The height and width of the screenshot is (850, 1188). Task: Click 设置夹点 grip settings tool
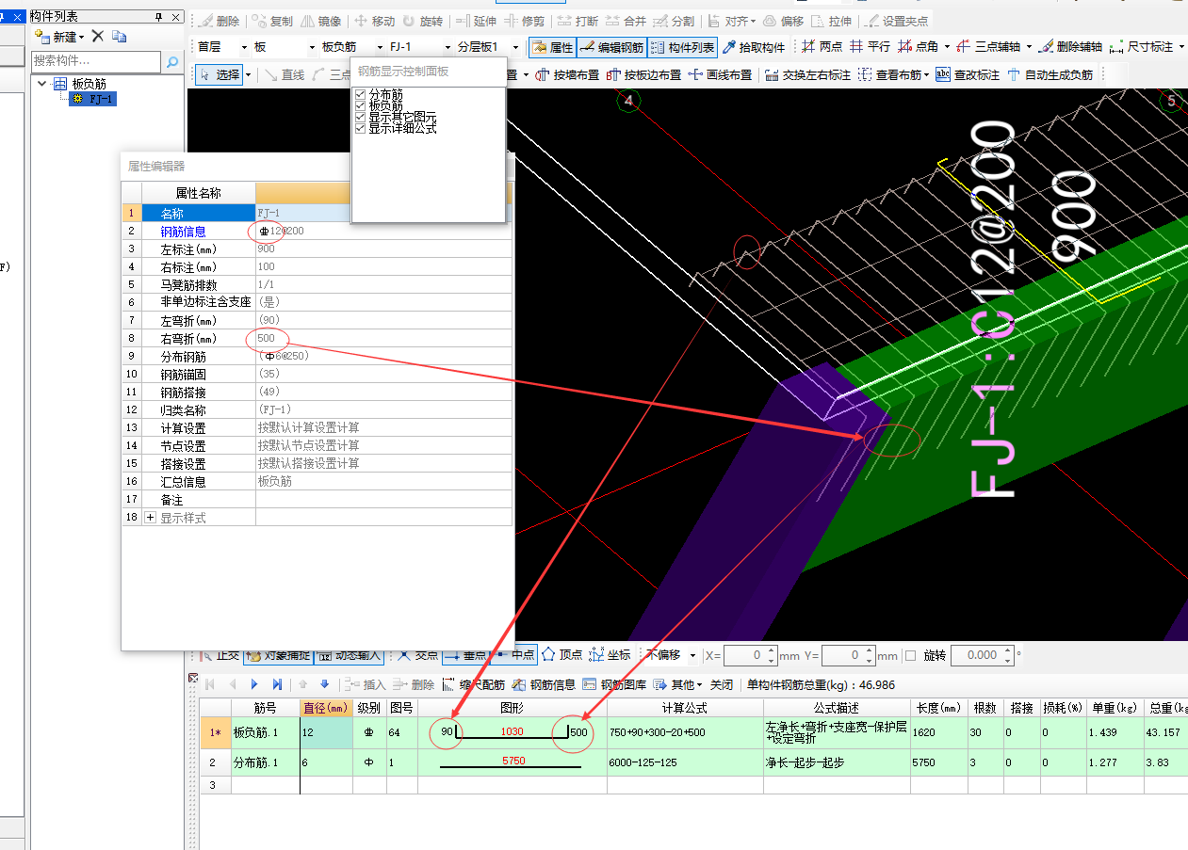(896, 21)
